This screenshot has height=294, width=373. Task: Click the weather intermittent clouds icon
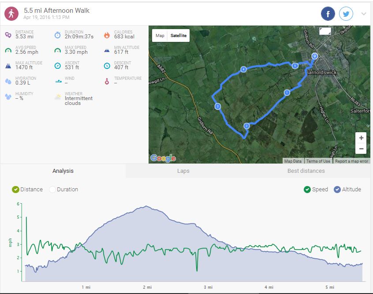pyautogui.click(x=57, y=97)
